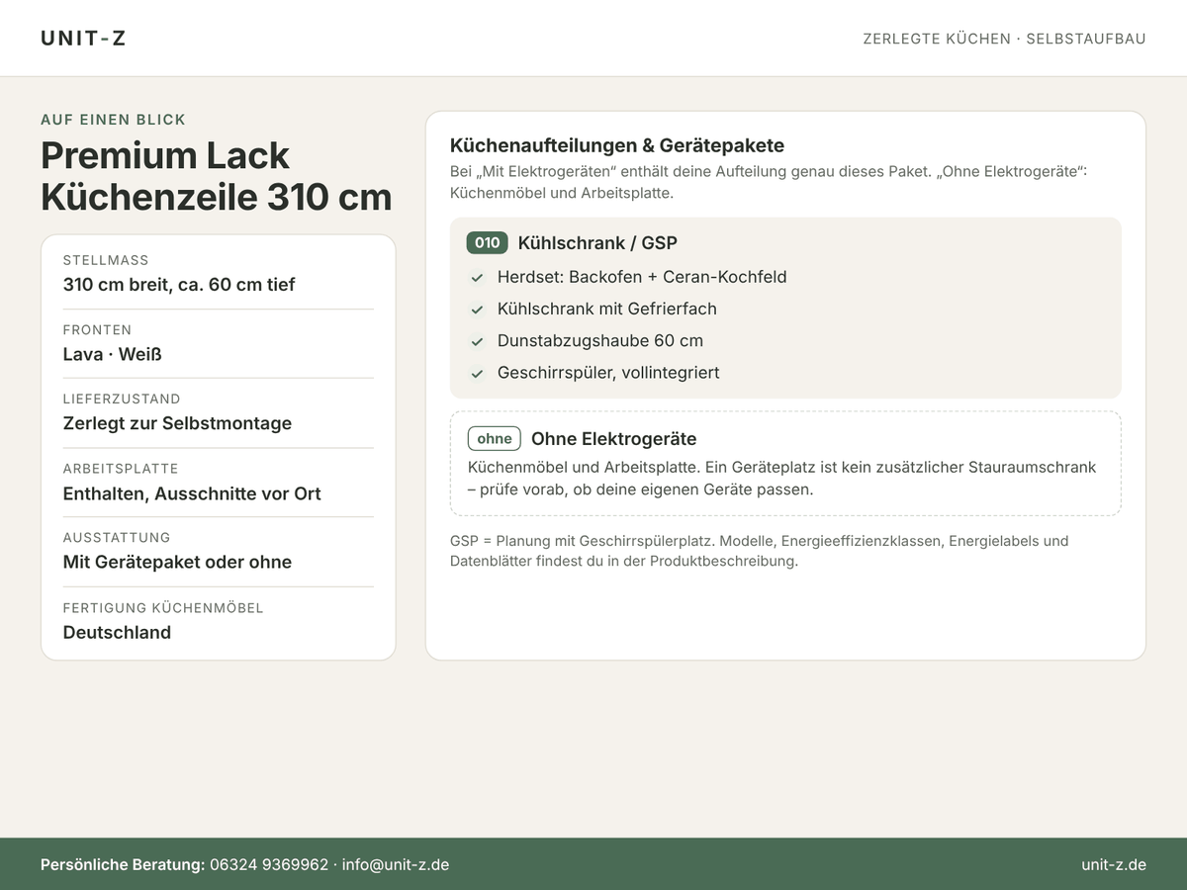Click intro text starting 'Bei „Mit Elektrogeräten“'
The width and height of the screenshot is (1187, 890).
pyautogui.click(x=769, y=182)
